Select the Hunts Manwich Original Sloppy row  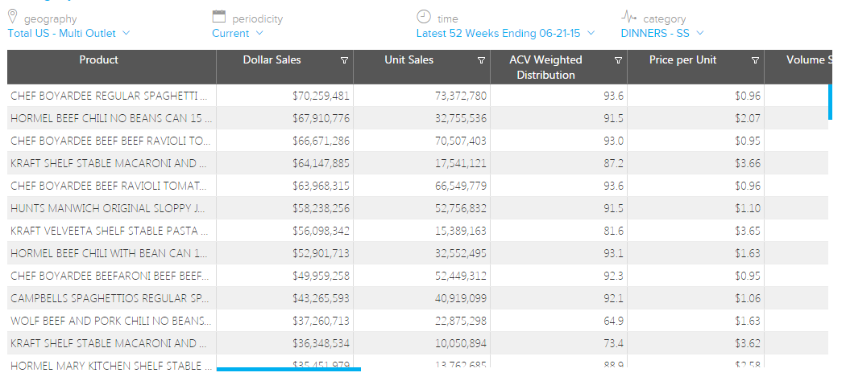(112, 208)
